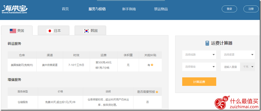Click the 转运服务 heading
This screenshot has height=111, width=261.
coord(14,43)
